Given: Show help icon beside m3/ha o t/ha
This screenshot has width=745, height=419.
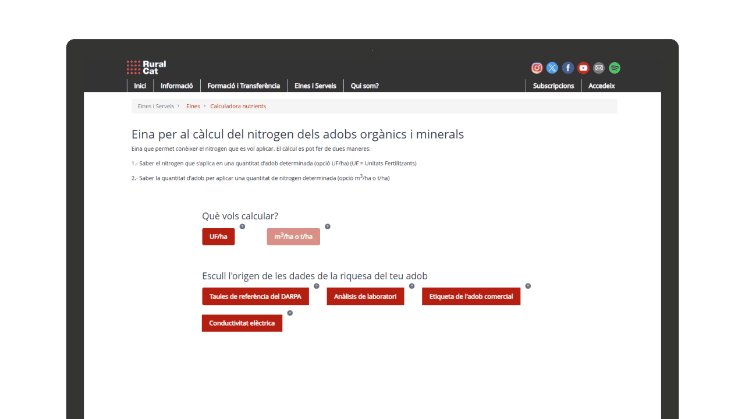Looking at the screenshot, I should pos(328,226).
